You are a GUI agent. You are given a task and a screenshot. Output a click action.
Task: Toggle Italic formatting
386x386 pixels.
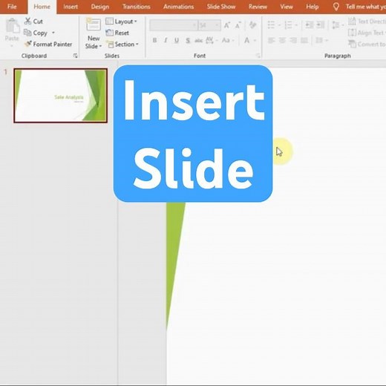point(166,40)
